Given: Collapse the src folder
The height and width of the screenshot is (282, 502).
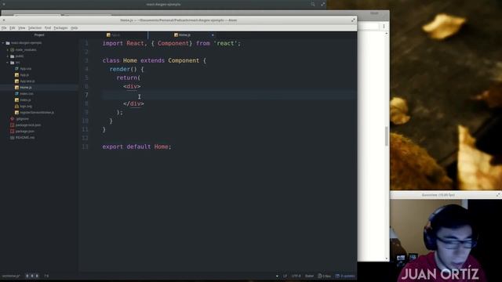Looking at the screenshot, I should 8,63.
